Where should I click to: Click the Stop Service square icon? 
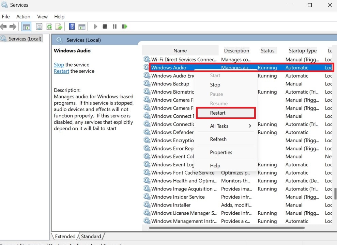tap(105, 27)
